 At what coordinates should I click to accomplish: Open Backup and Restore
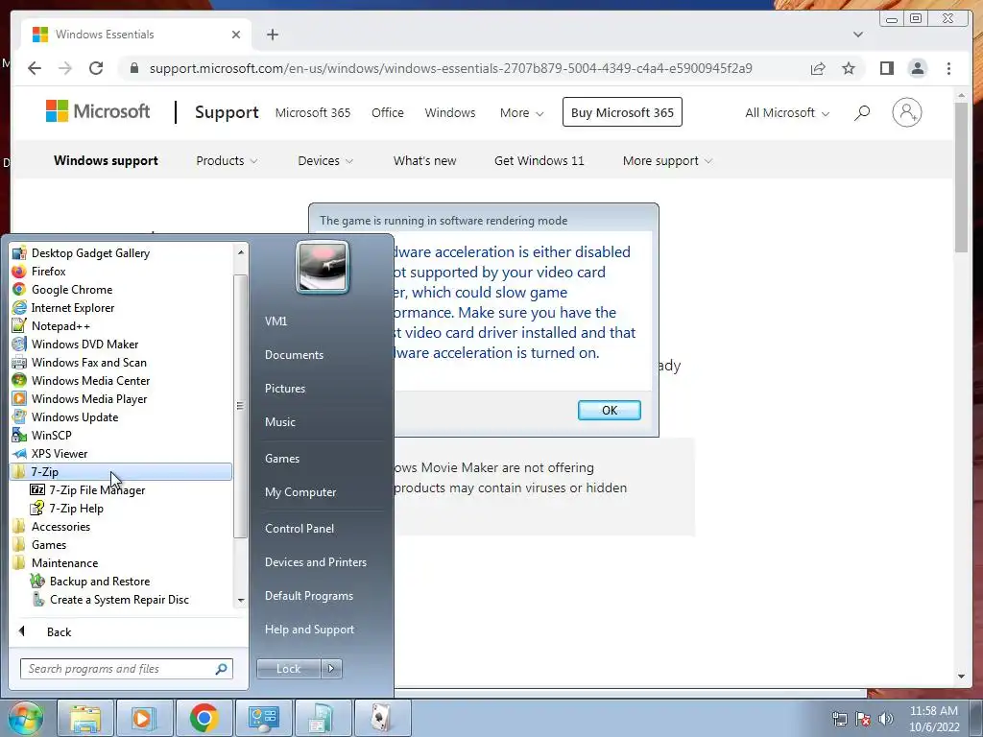tap(99, 581)
